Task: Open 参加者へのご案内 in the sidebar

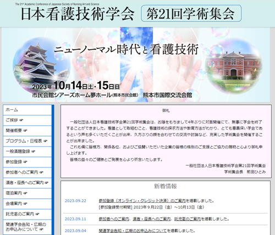Action: point(28,172)
